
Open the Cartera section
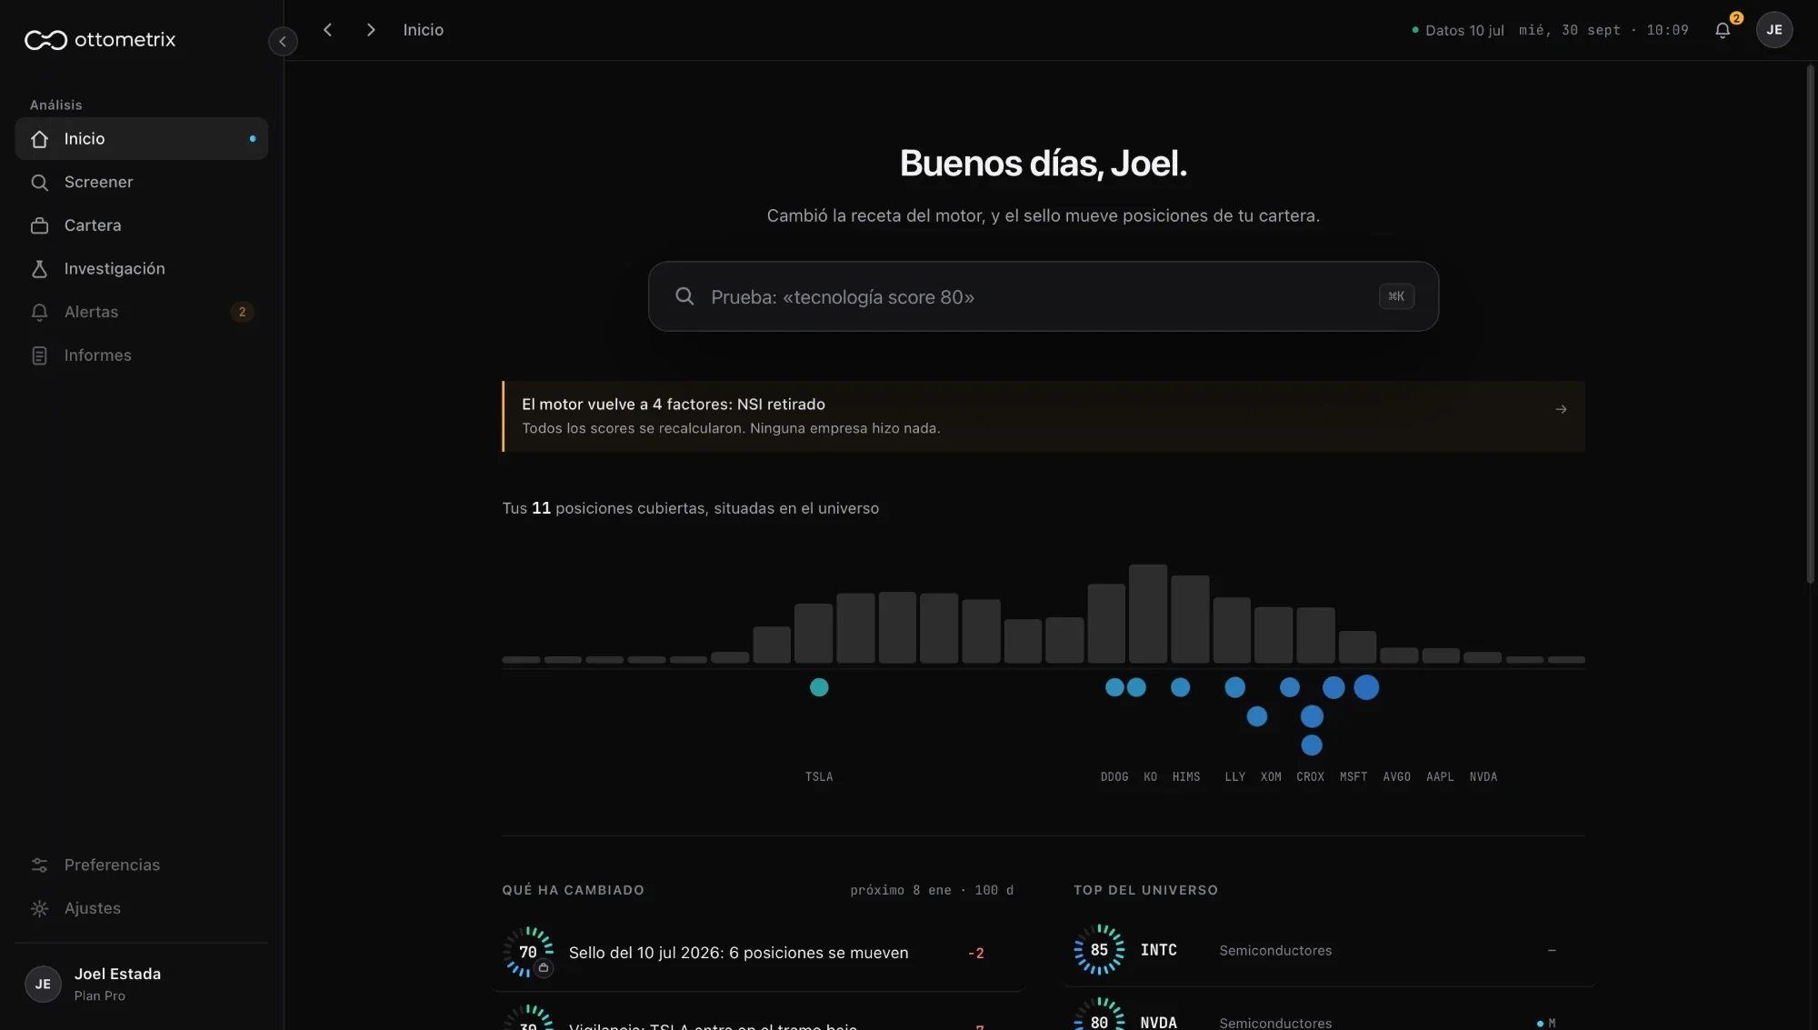pos(142,225)
